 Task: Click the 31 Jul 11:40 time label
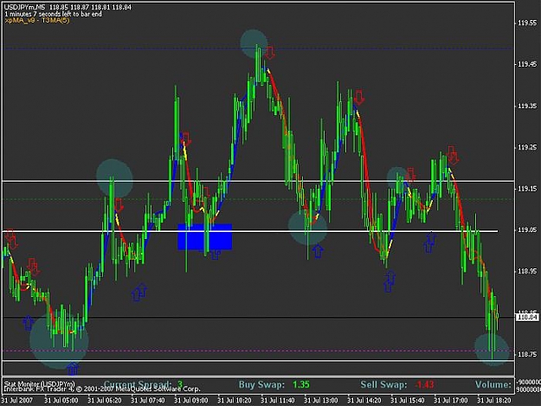(x=277, y=401)
